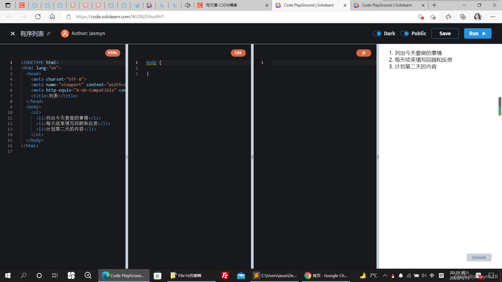502x282 pixels.
Task: Switch to Google Chrome 首页 taskbar window
Action: pos(326,275)
